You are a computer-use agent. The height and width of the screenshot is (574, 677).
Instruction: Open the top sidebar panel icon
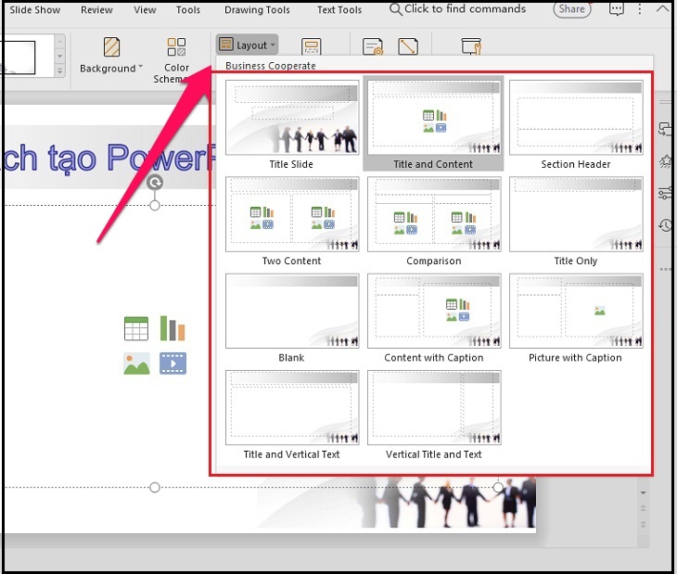pos(665,129)
